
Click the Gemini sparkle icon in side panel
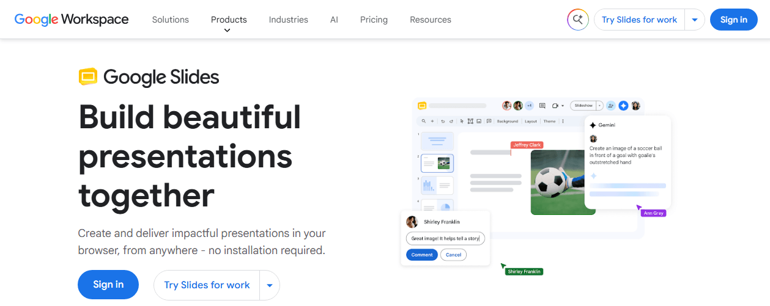(593, 125)
